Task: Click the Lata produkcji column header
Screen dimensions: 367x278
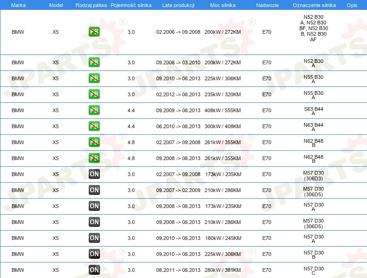Action: (x=178, y=5)
